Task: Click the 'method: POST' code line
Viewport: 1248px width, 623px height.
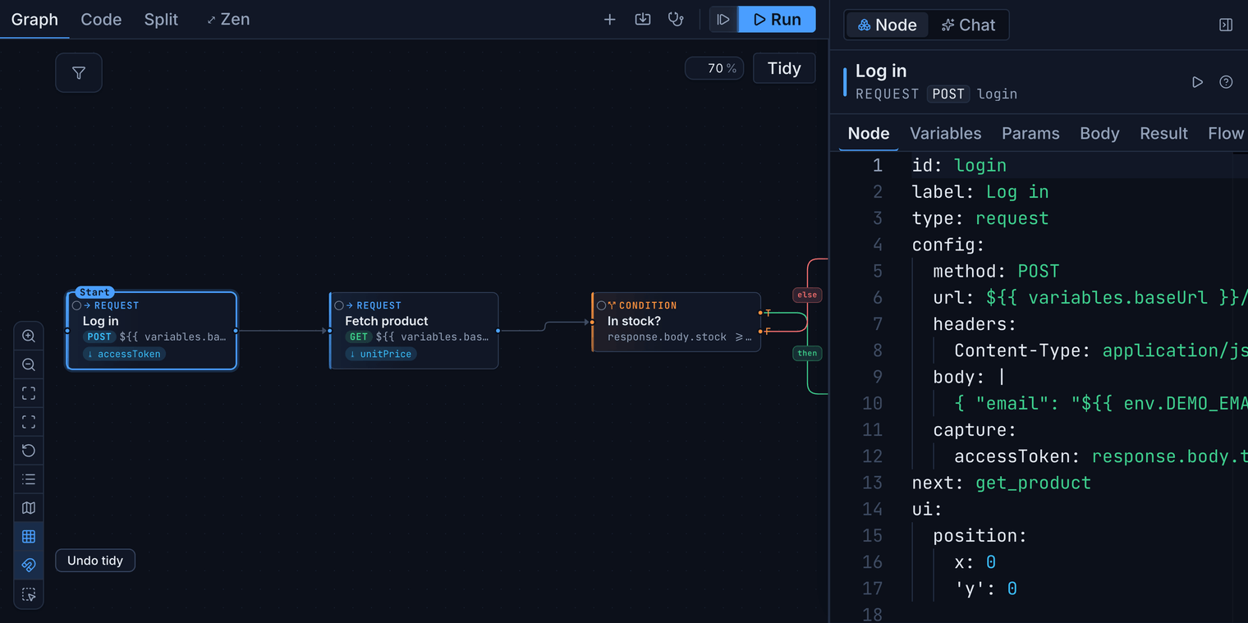Action: [996, 271]
